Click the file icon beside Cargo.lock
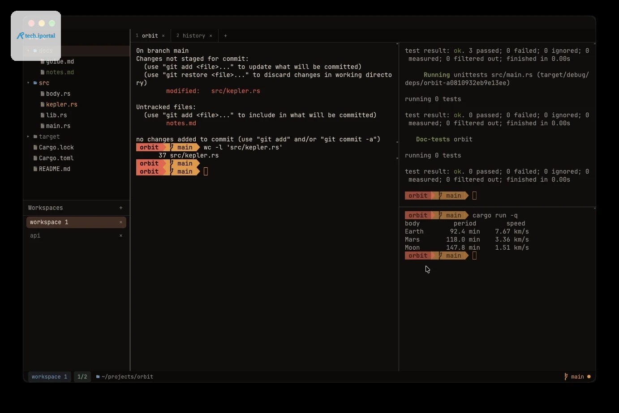The image size is (619, 413). click(x=35, y=147)
